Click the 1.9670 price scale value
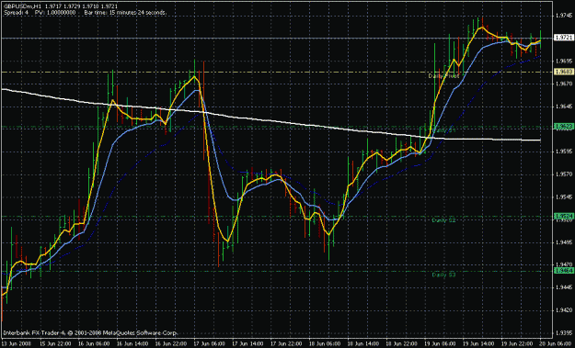 point(564,84)
